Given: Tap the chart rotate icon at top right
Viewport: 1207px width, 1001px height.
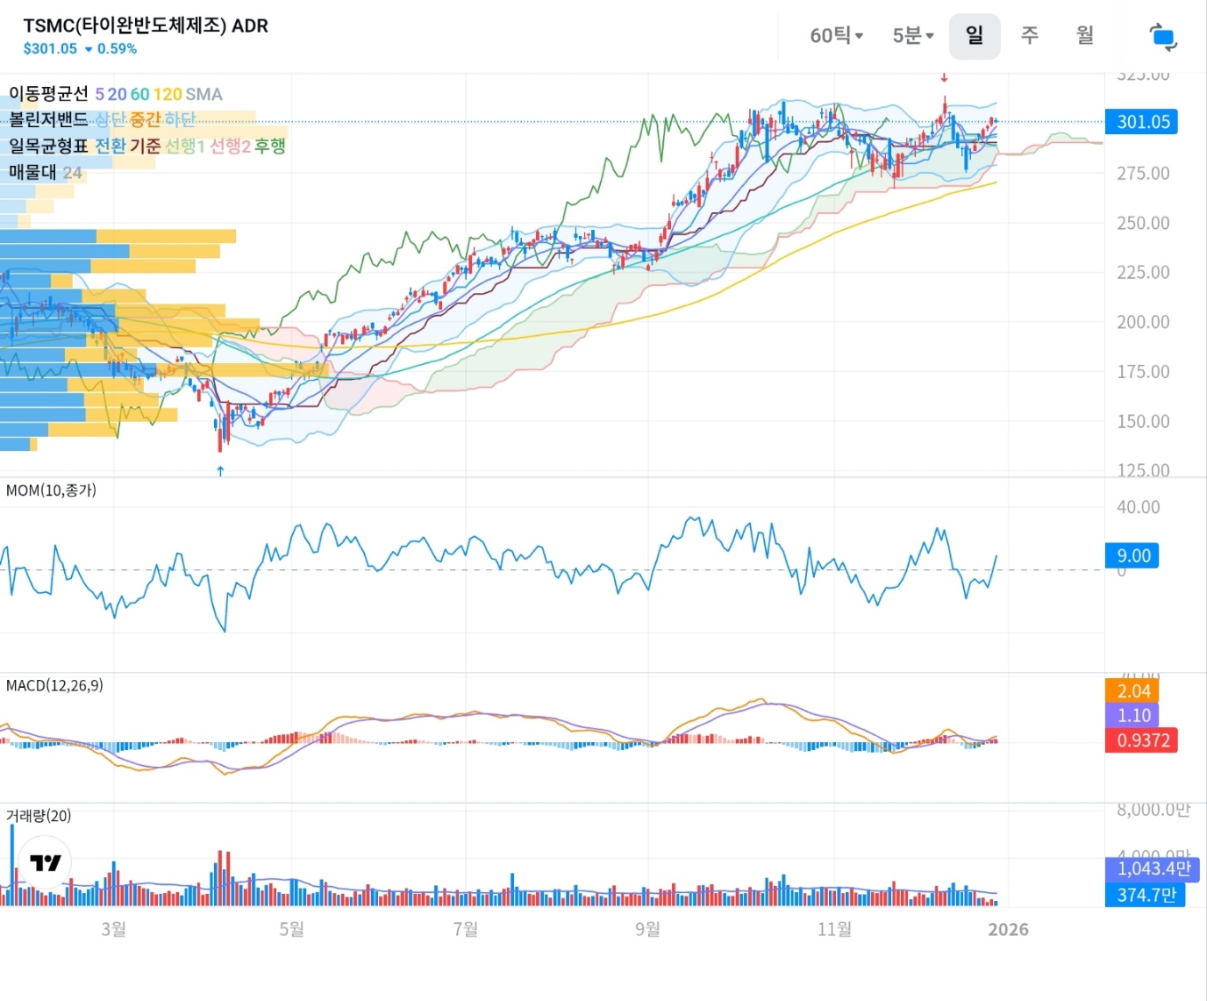Looking at the screenshot, I should 1163,37.
